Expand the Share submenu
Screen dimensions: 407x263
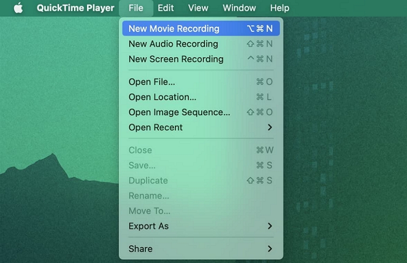(201, 249)
